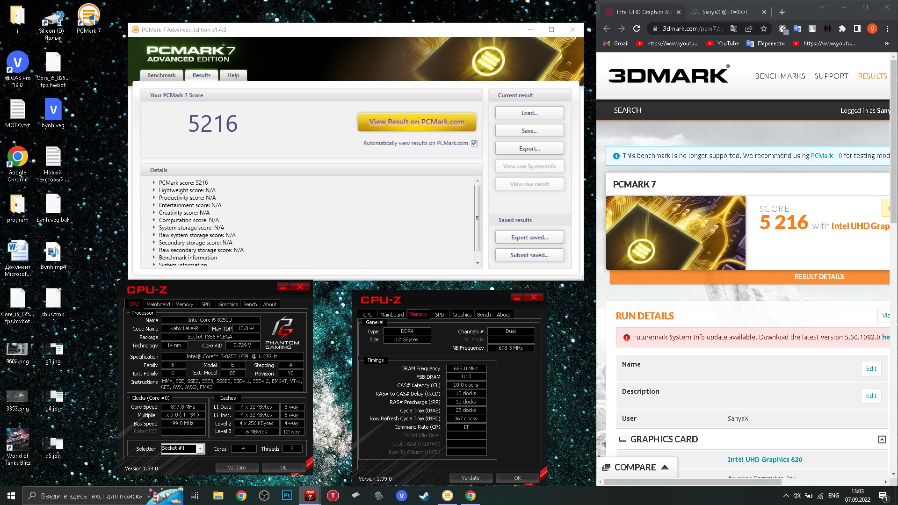The height and width of the screenshot is (505, 898).
Task: Expand Productivity score: N/A item
Action: pos(153,198)
